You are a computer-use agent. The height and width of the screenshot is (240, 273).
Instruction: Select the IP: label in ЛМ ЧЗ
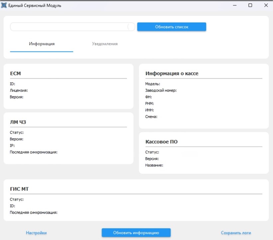click(12, 145)
